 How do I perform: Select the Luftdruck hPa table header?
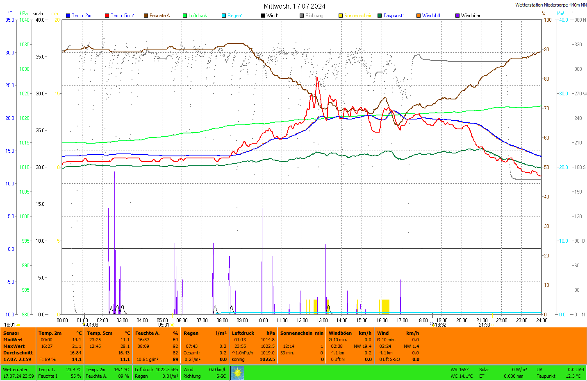(x=253, y=333)
